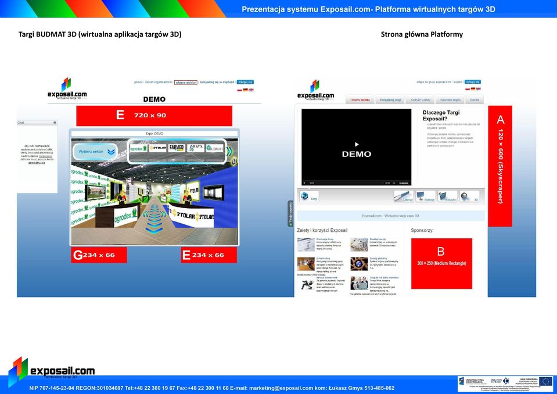This screenshot has width=557, height=394.
Task: Select the STOLAR exhibitor logo
Action: click(x=158, y=148)
